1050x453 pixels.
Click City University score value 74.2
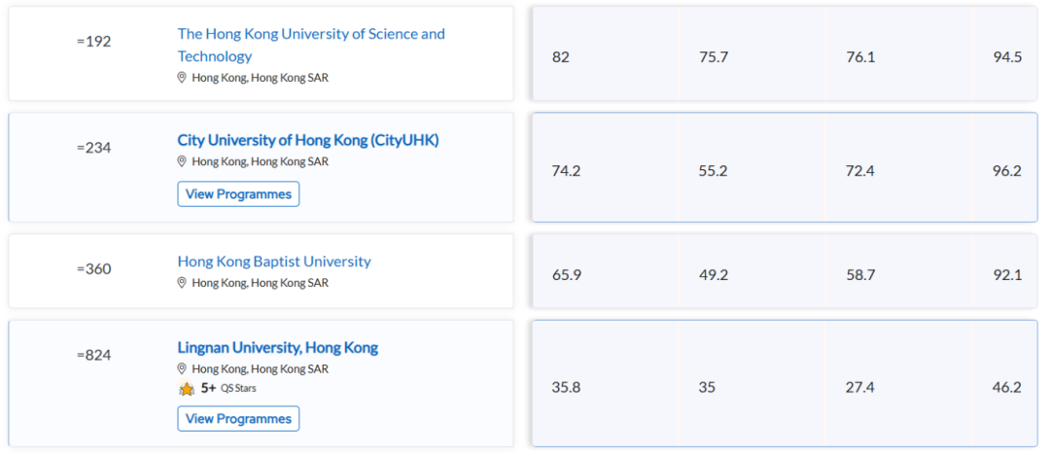[x=567, y=171]
